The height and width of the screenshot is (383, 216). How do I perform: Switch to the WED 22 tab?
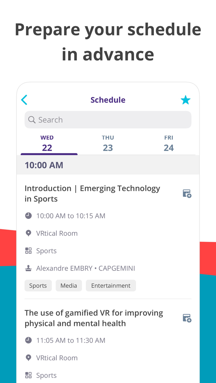pyautogui.click(x=47, y=144)
